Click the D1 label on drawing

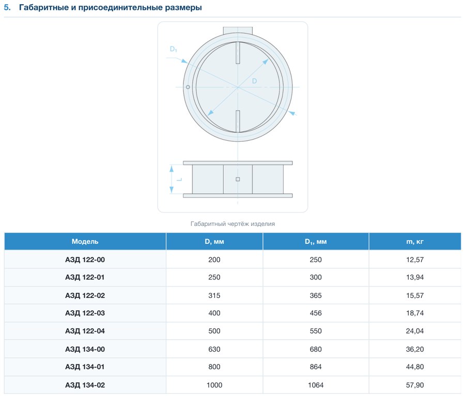174,49
